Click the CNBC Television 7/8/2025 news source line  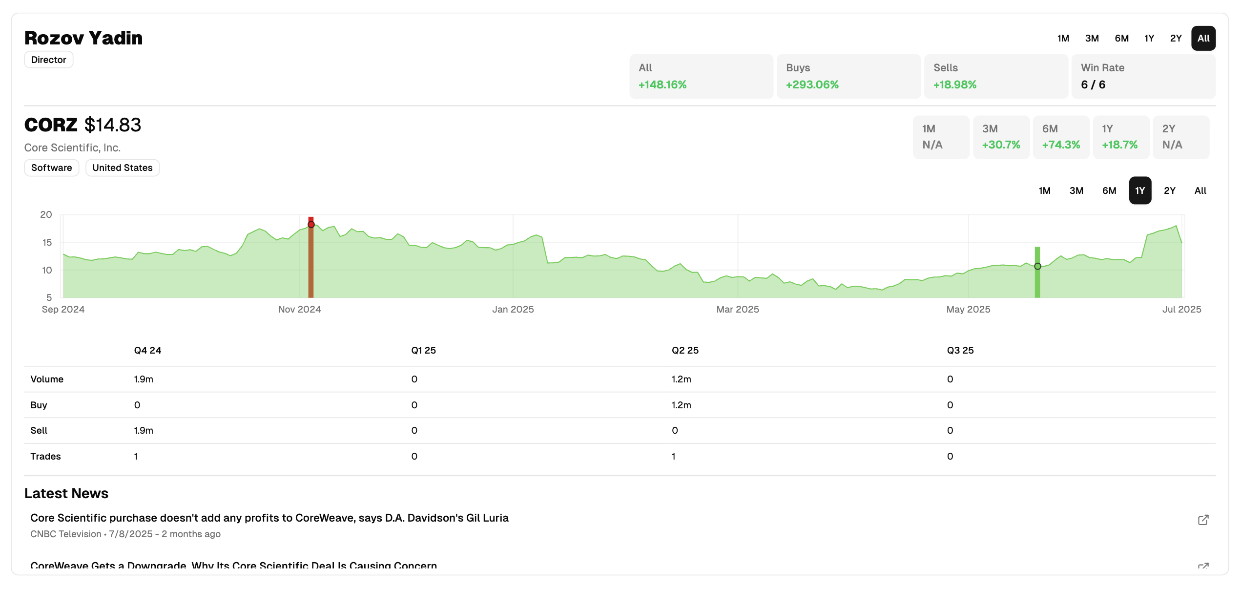pos(125,534)
